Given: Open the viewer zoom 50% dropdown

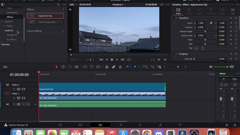Looking at the screenshot, I should pyautogui.click(x=73, y=4).
